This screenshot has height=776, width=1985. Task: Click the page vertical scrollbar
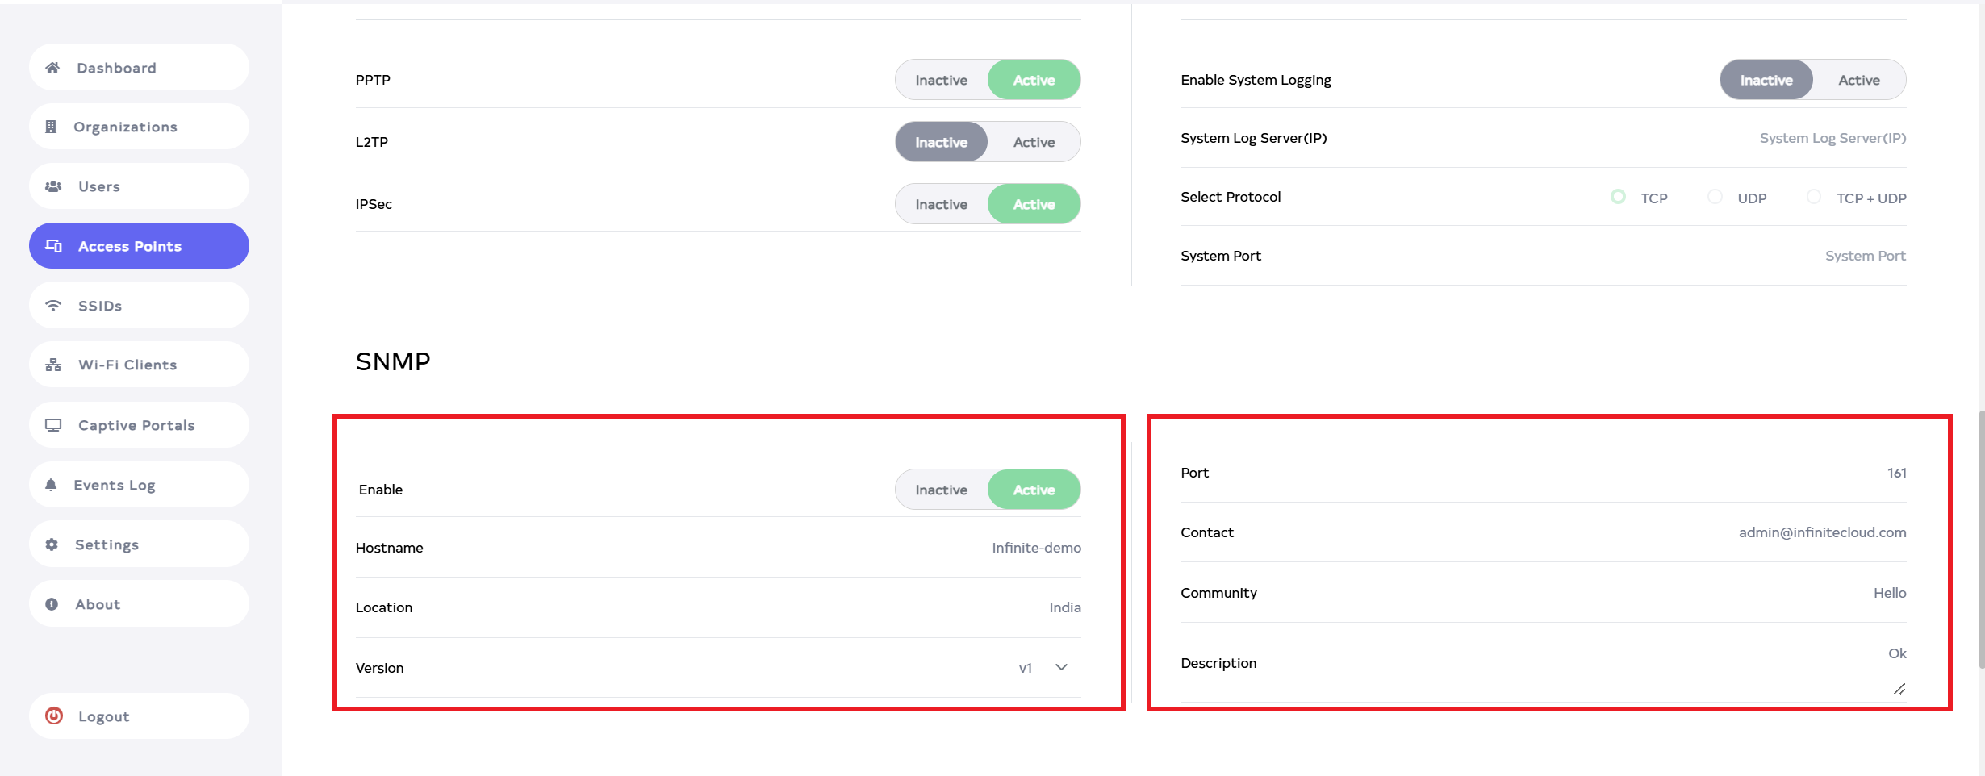(1981, 539)
